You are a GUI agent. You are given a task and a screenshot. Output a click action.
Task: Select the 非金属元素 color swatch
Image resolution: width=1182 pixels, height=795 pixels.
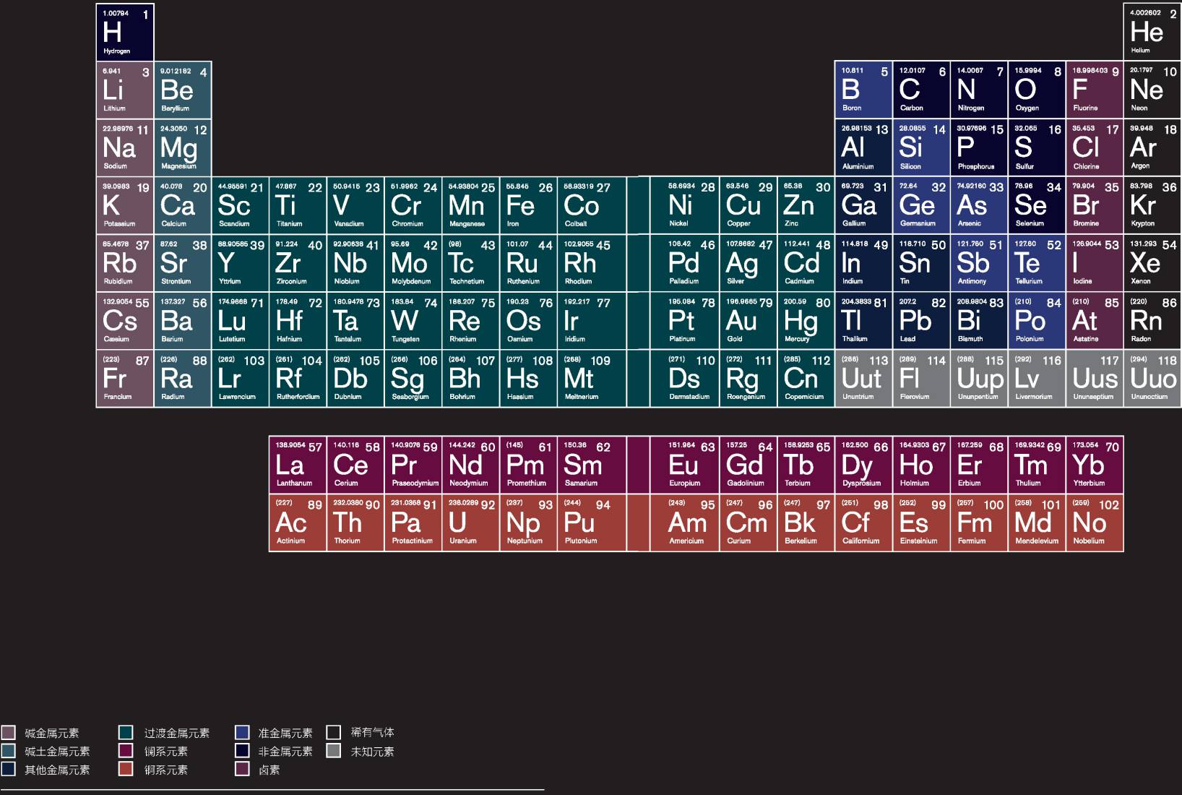pos(243,751)
